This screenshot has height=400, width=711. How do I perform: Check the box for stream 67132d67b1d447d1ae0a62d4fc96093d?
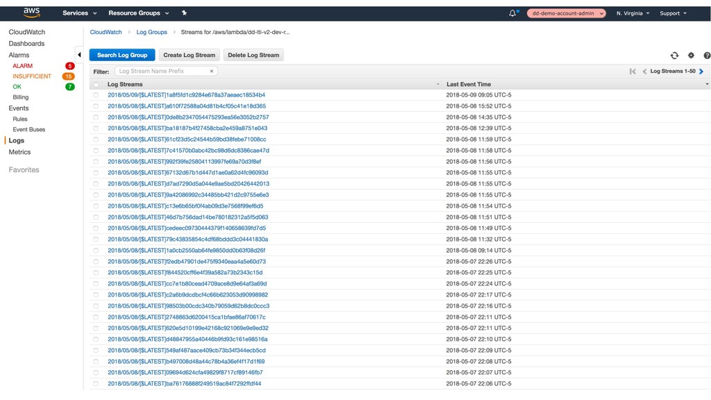pyautogui.click(x=96, y=173)
